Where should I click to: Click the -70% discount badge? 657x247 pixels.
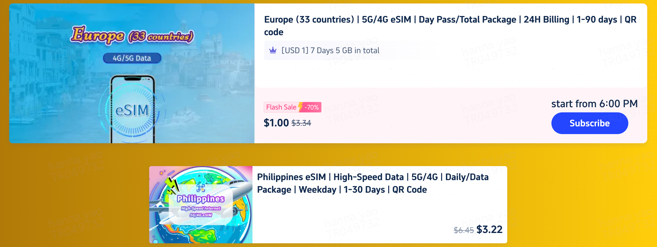coord(312,107)
